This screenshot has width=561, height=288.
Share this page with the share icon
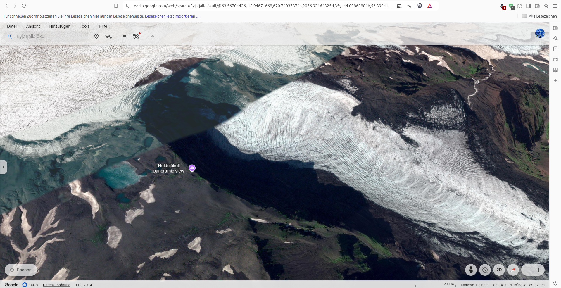point(409,6)
